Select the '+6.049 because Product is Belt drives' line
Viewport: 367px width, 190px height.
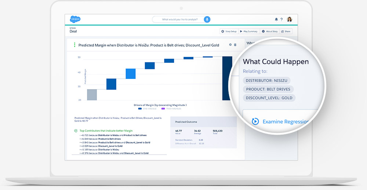(x=100, y=139)
